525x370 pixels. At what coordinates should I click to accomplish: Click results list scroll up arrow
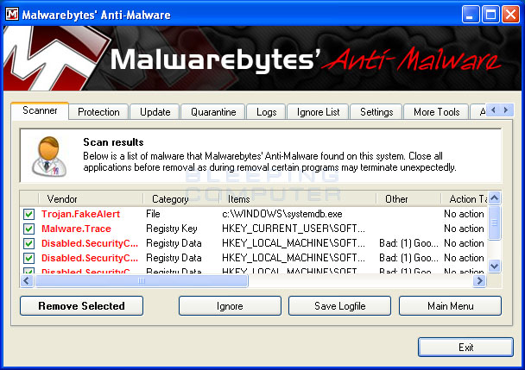(x=495, y=198)
